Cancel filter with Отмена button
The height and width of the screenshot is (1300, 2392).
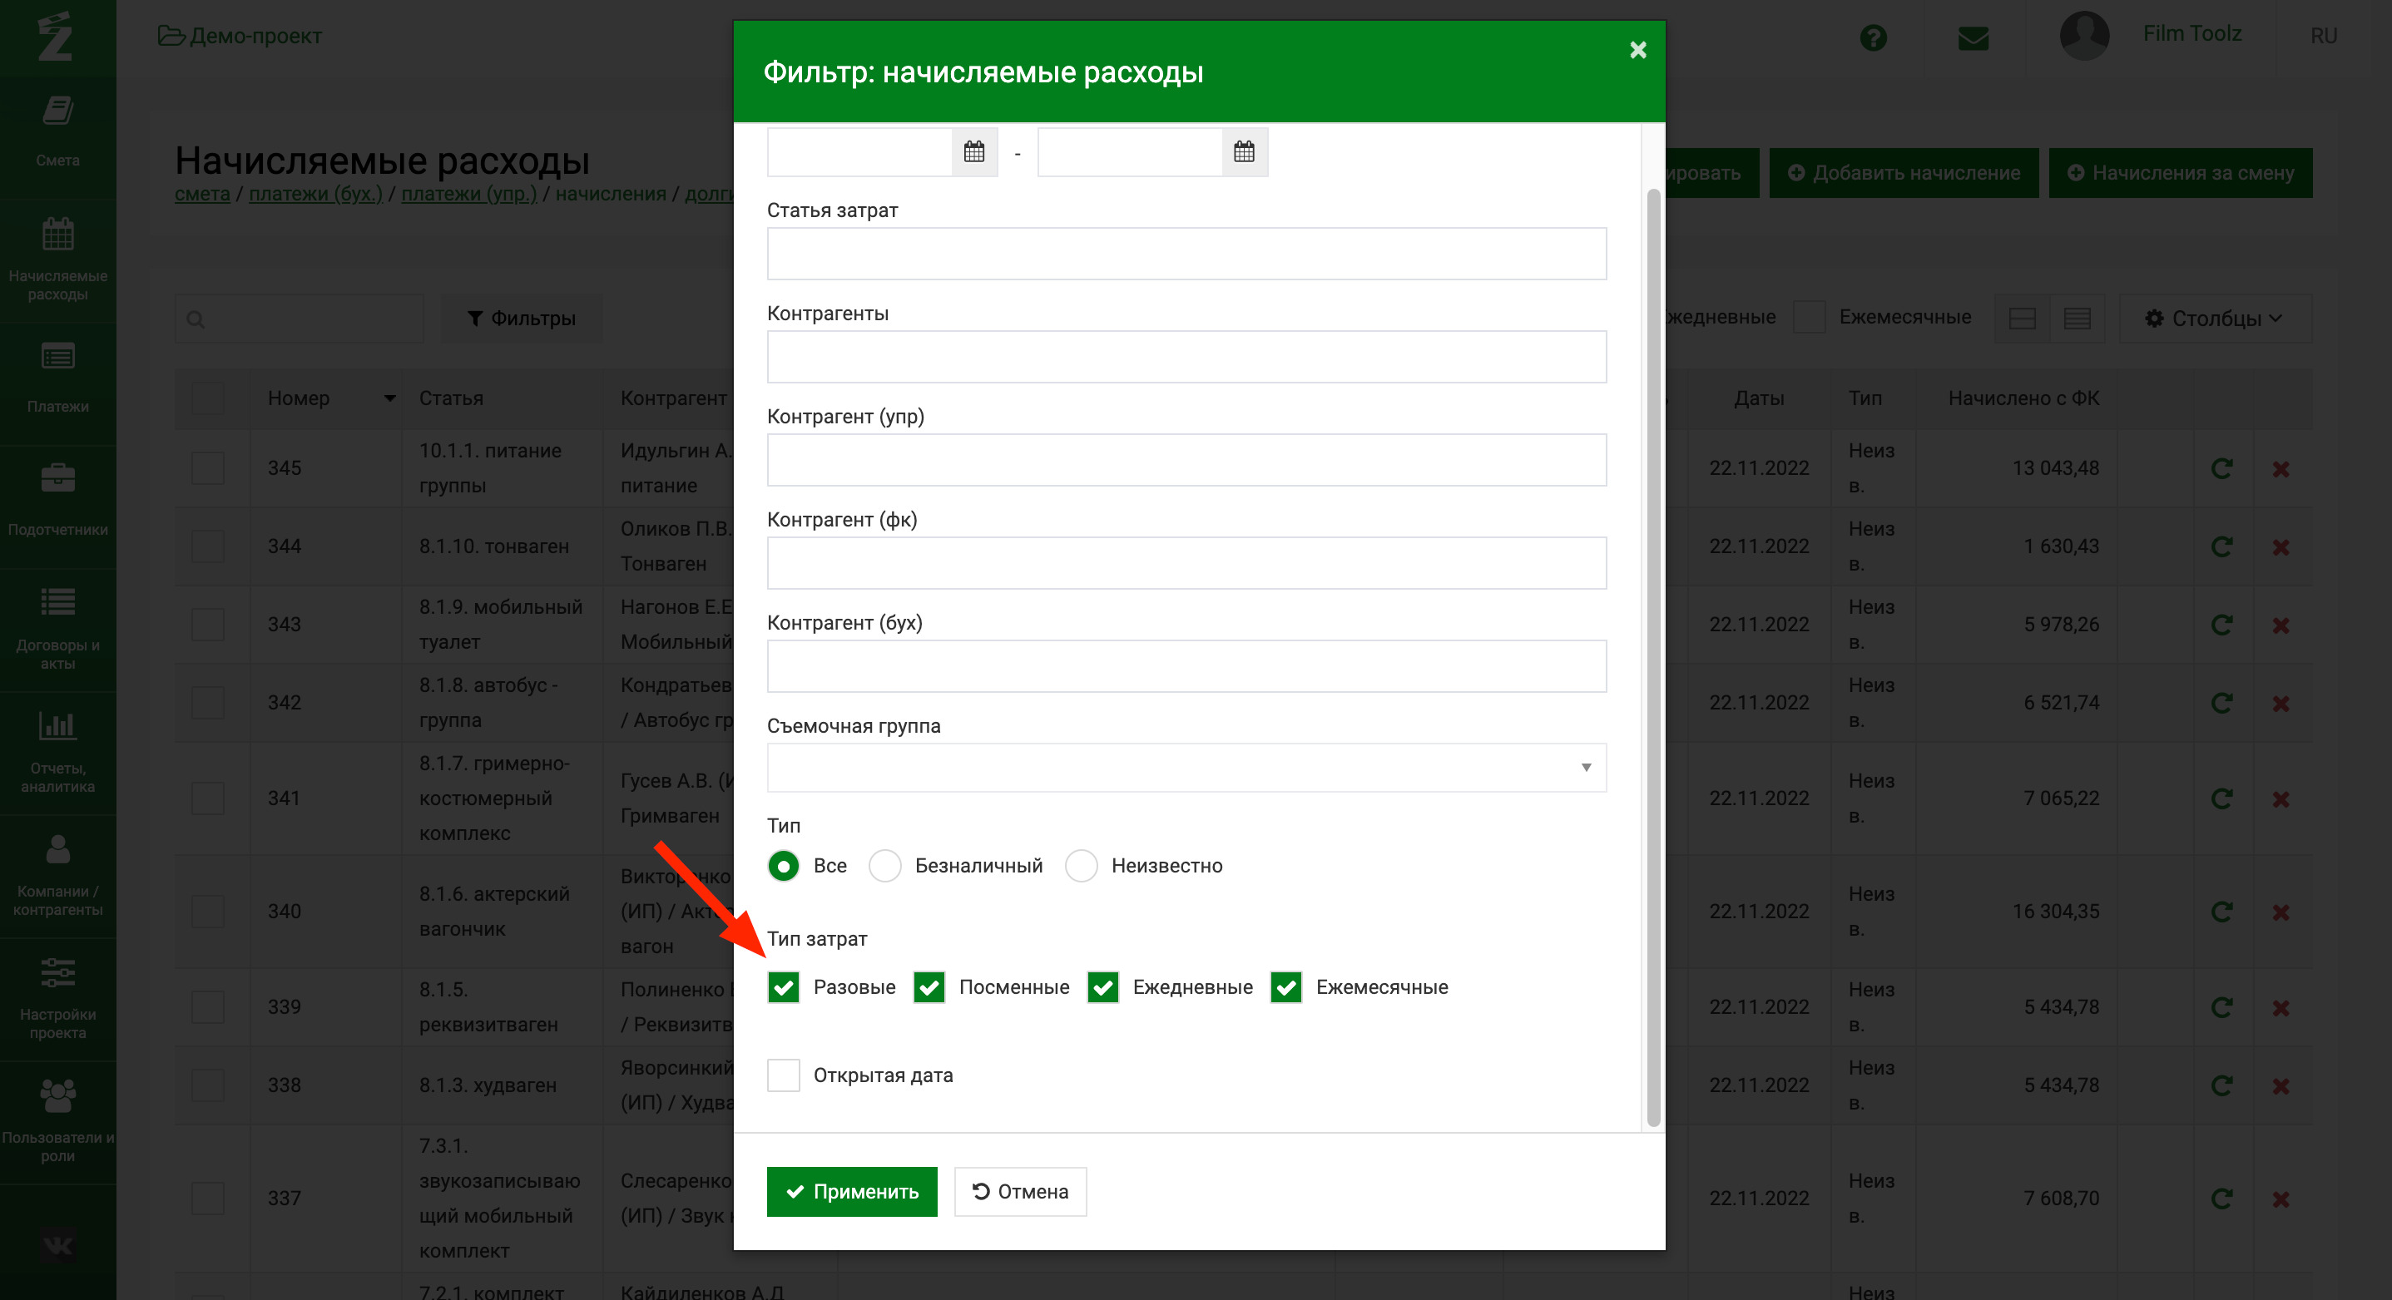pos(1021,1191)
